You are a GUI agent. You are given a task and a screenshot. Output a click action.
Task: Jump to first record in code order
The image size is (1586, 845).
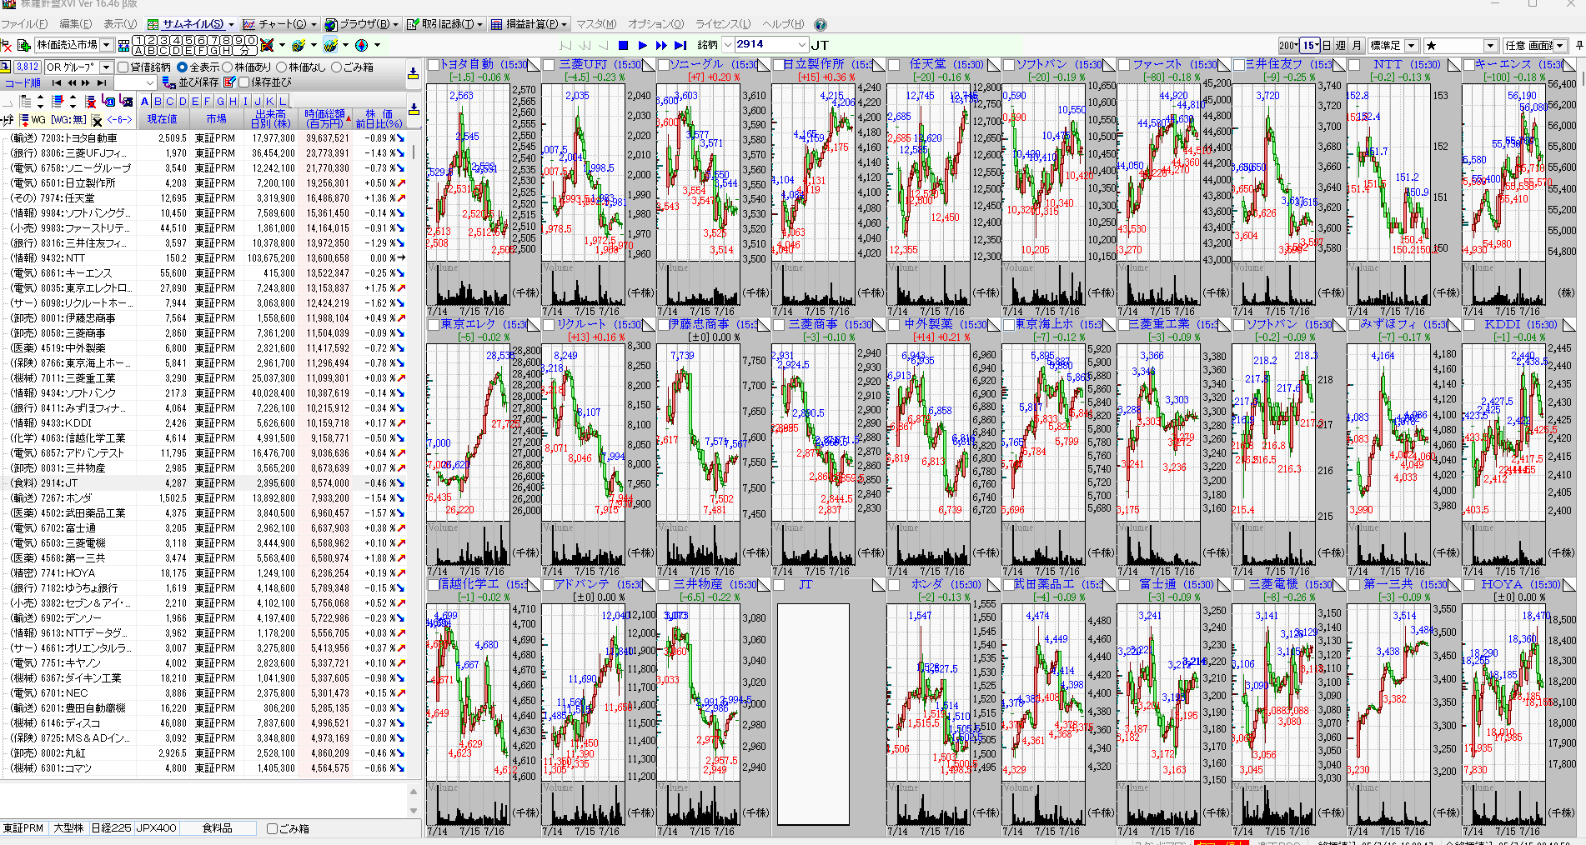pyautogui.click(x=57, y=82)
